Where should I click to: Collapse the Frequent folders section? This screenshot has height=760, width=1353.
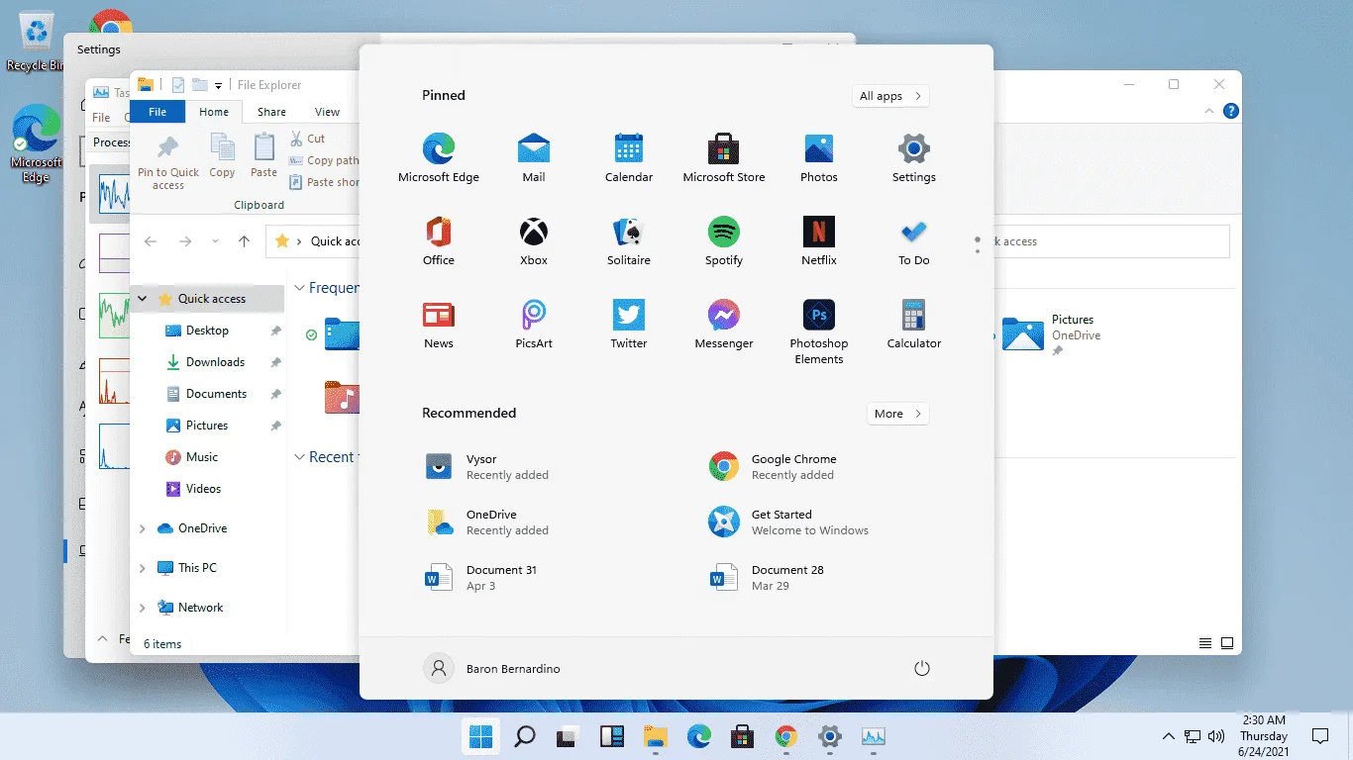[300, 288]
